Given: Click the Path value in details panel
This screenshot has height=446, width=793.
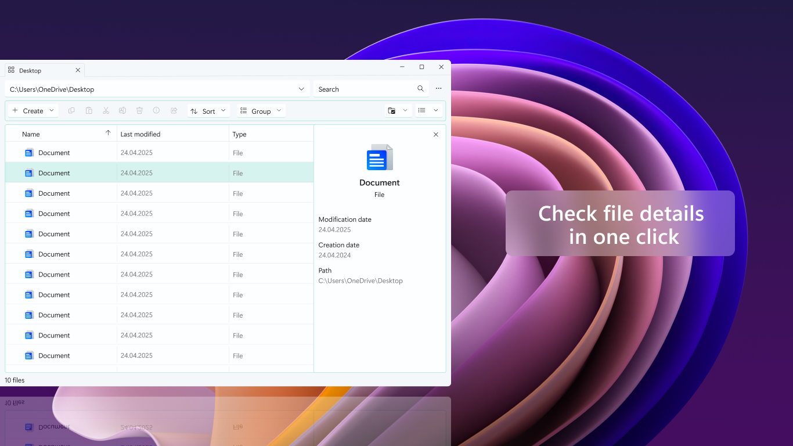Looking at the screenshot, I should pyautogui.click(x=361, y=281).
